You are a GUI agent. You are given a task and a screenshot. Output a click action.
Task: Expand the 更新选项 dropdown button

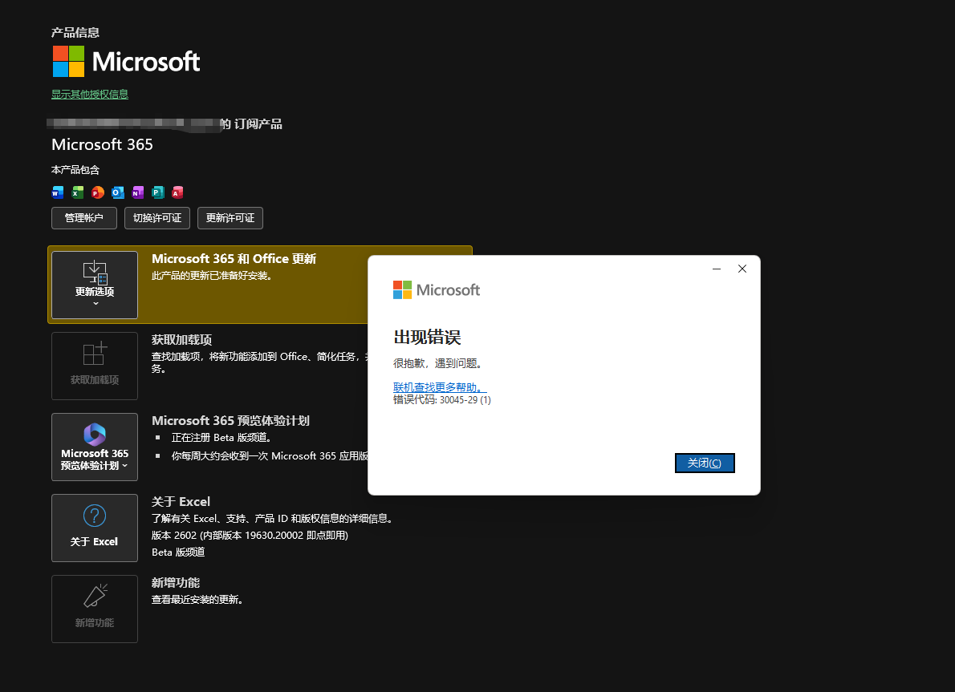click(95, 285)
